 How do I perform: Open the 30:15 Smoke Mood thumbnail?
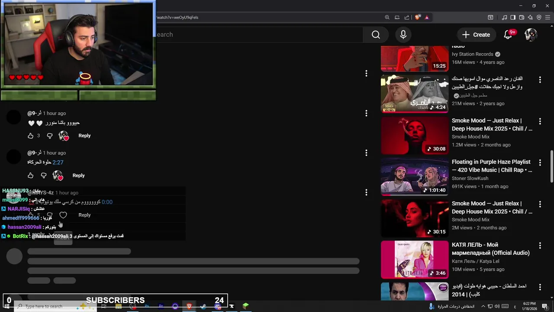[415, 218]
